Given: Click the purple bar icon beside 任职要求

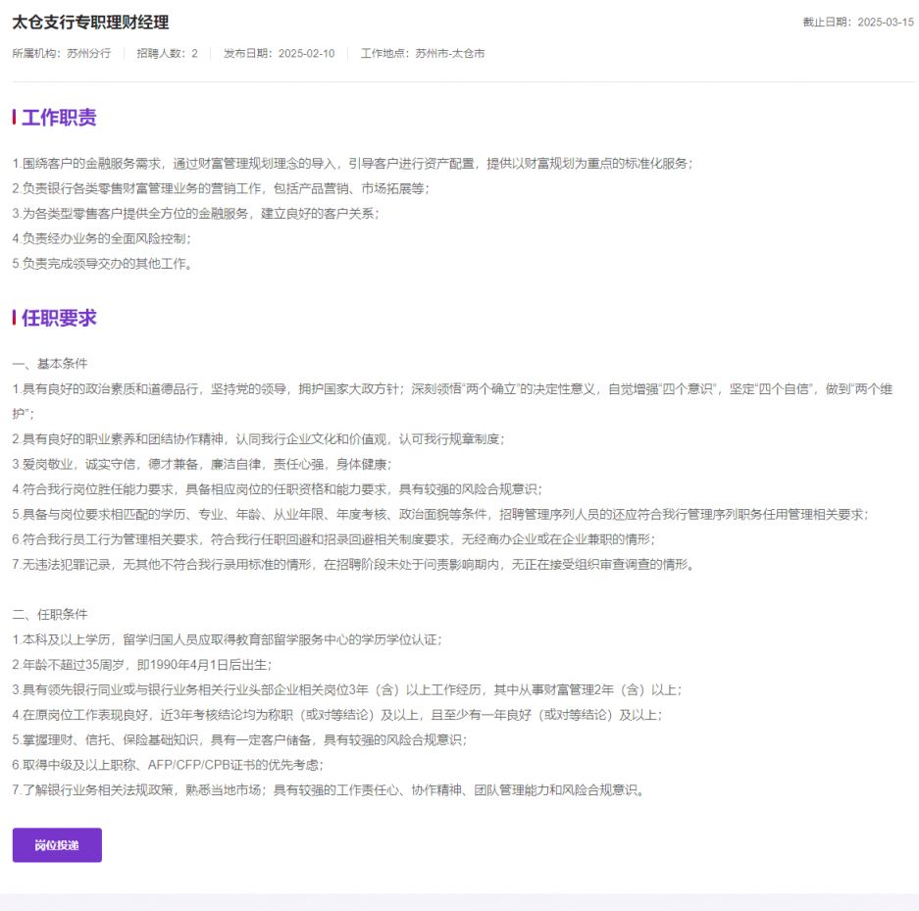Looking at the screenshot, I should coord(13,318).
